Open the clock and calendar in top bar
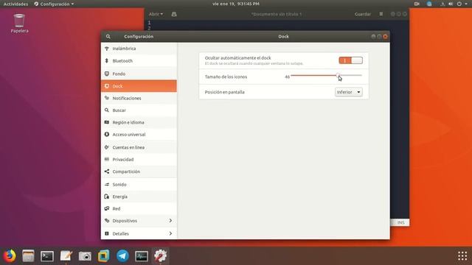Screen dimensions: 472x265 (236, 4)
